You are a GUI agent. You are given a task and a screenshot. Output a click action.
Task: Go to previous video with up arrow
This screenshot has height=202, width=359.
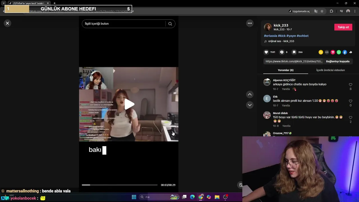tap(250, 95)
